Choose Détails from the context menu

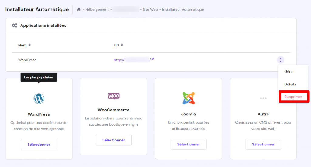coord(290,84)
